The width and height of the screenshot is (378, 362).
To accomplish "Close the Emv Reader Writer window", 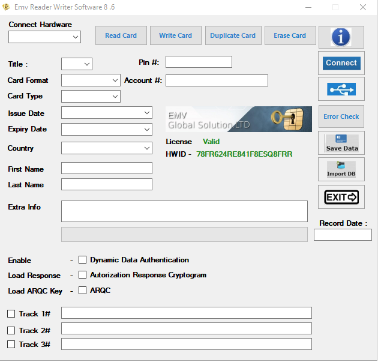I will (363, 7).
